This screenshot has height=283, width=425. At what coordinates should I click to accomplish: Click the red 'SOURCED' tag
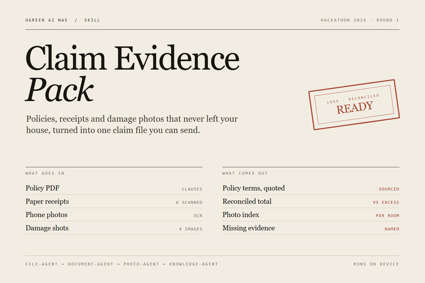tap(389, 189)
